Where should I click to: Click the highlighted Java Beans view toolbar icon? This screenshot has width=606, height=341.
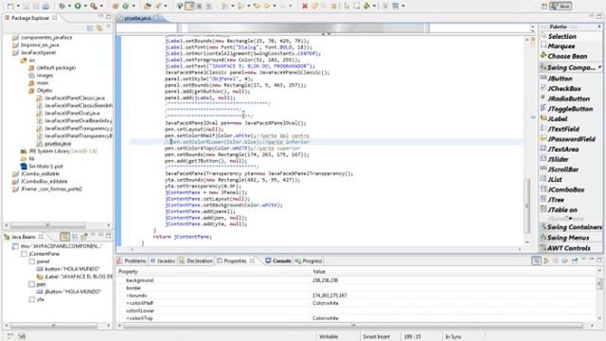click(x=64, y=236)
